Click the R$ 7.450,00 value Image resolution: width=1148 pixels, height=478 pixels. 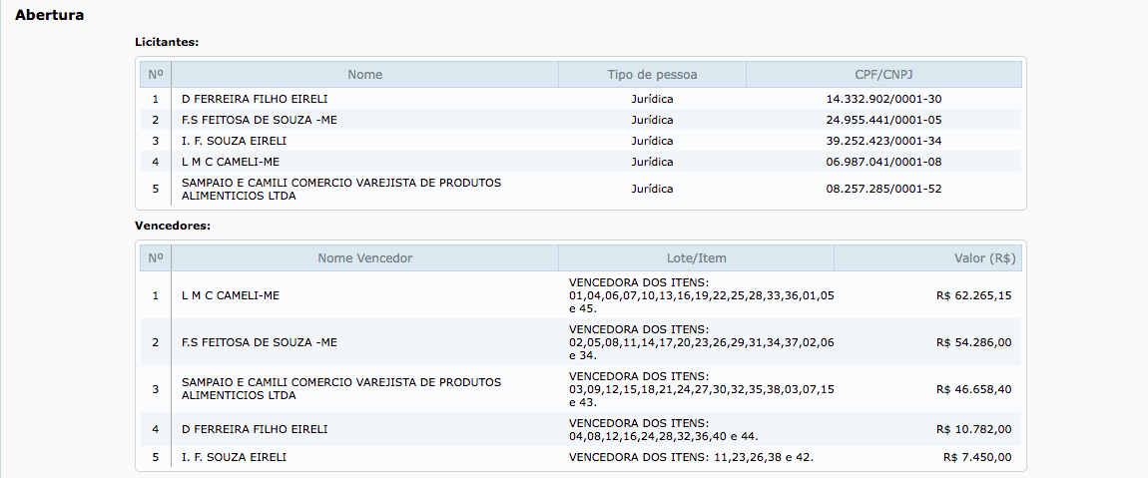tap(977, 457)
